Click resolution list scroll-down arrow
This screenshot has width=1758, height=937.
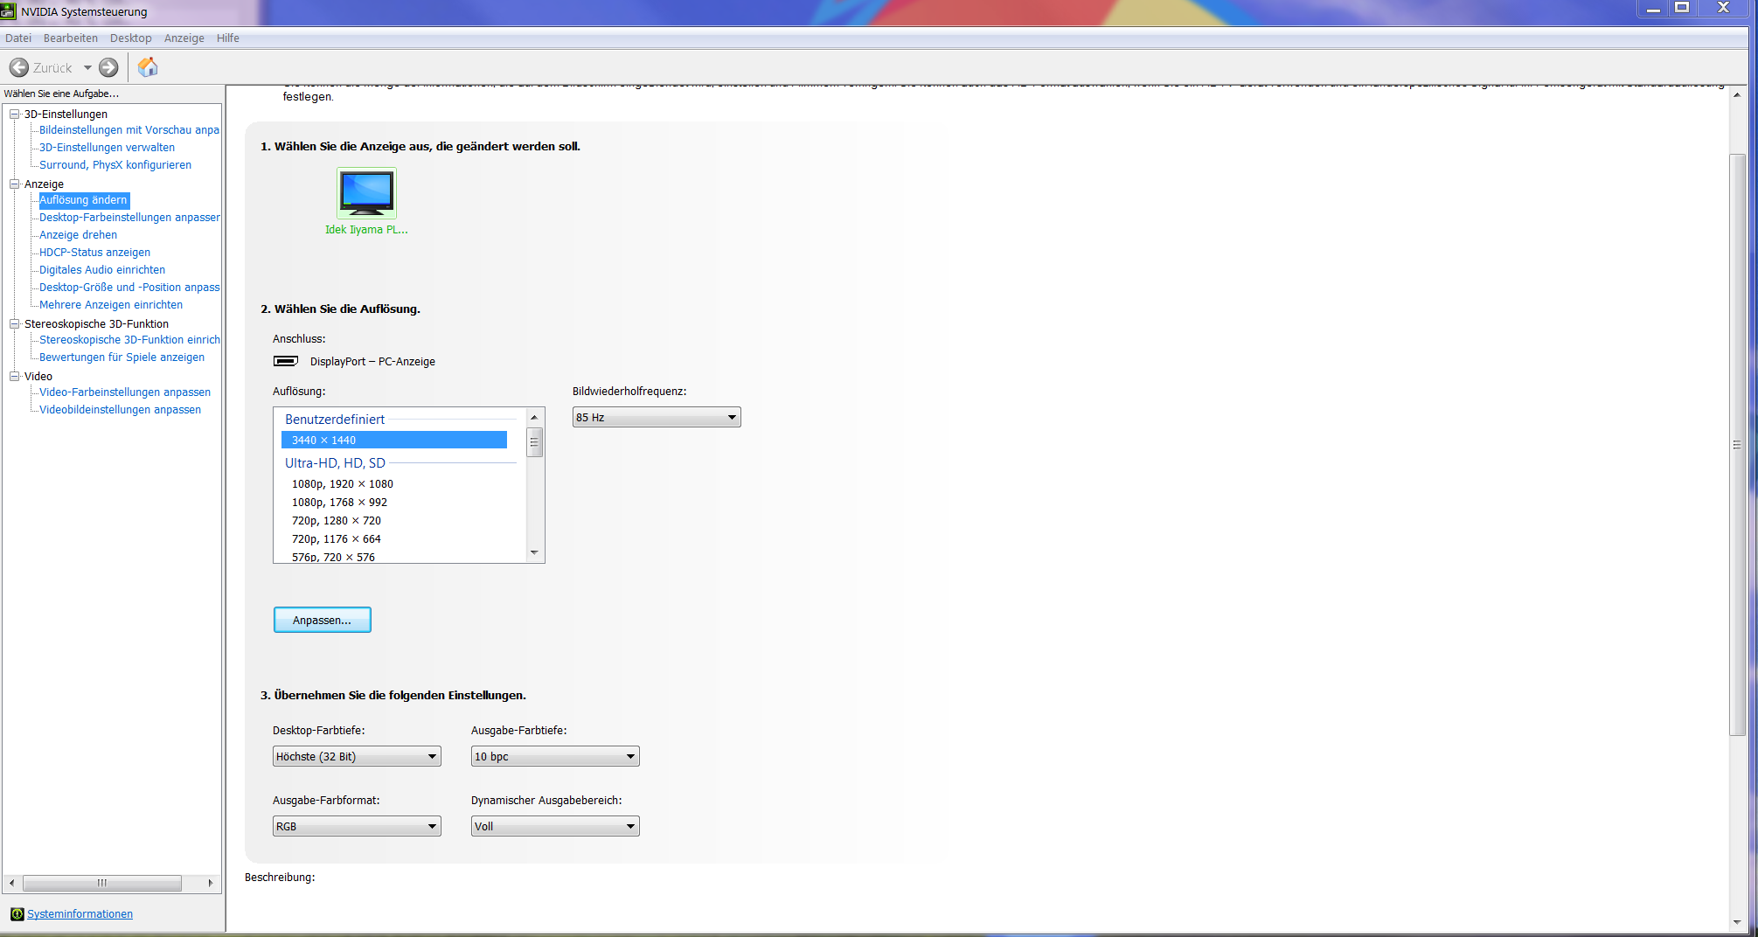click(x=534, y=552)
